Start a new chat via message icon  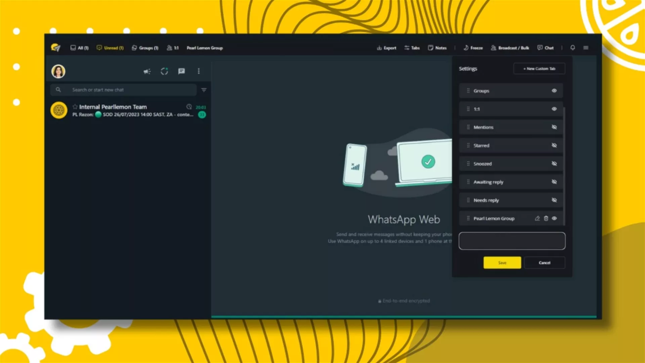click(x=181, y=71)
